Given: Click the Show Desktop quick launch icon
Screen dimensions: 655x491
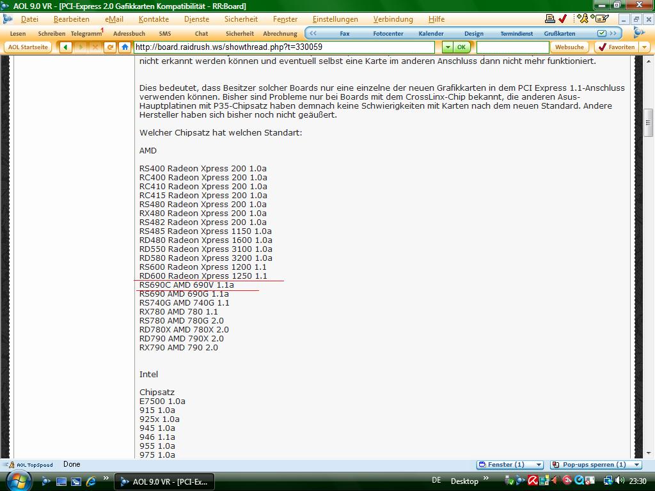Looking at the screenshot, I should click(x=61, y=481).
